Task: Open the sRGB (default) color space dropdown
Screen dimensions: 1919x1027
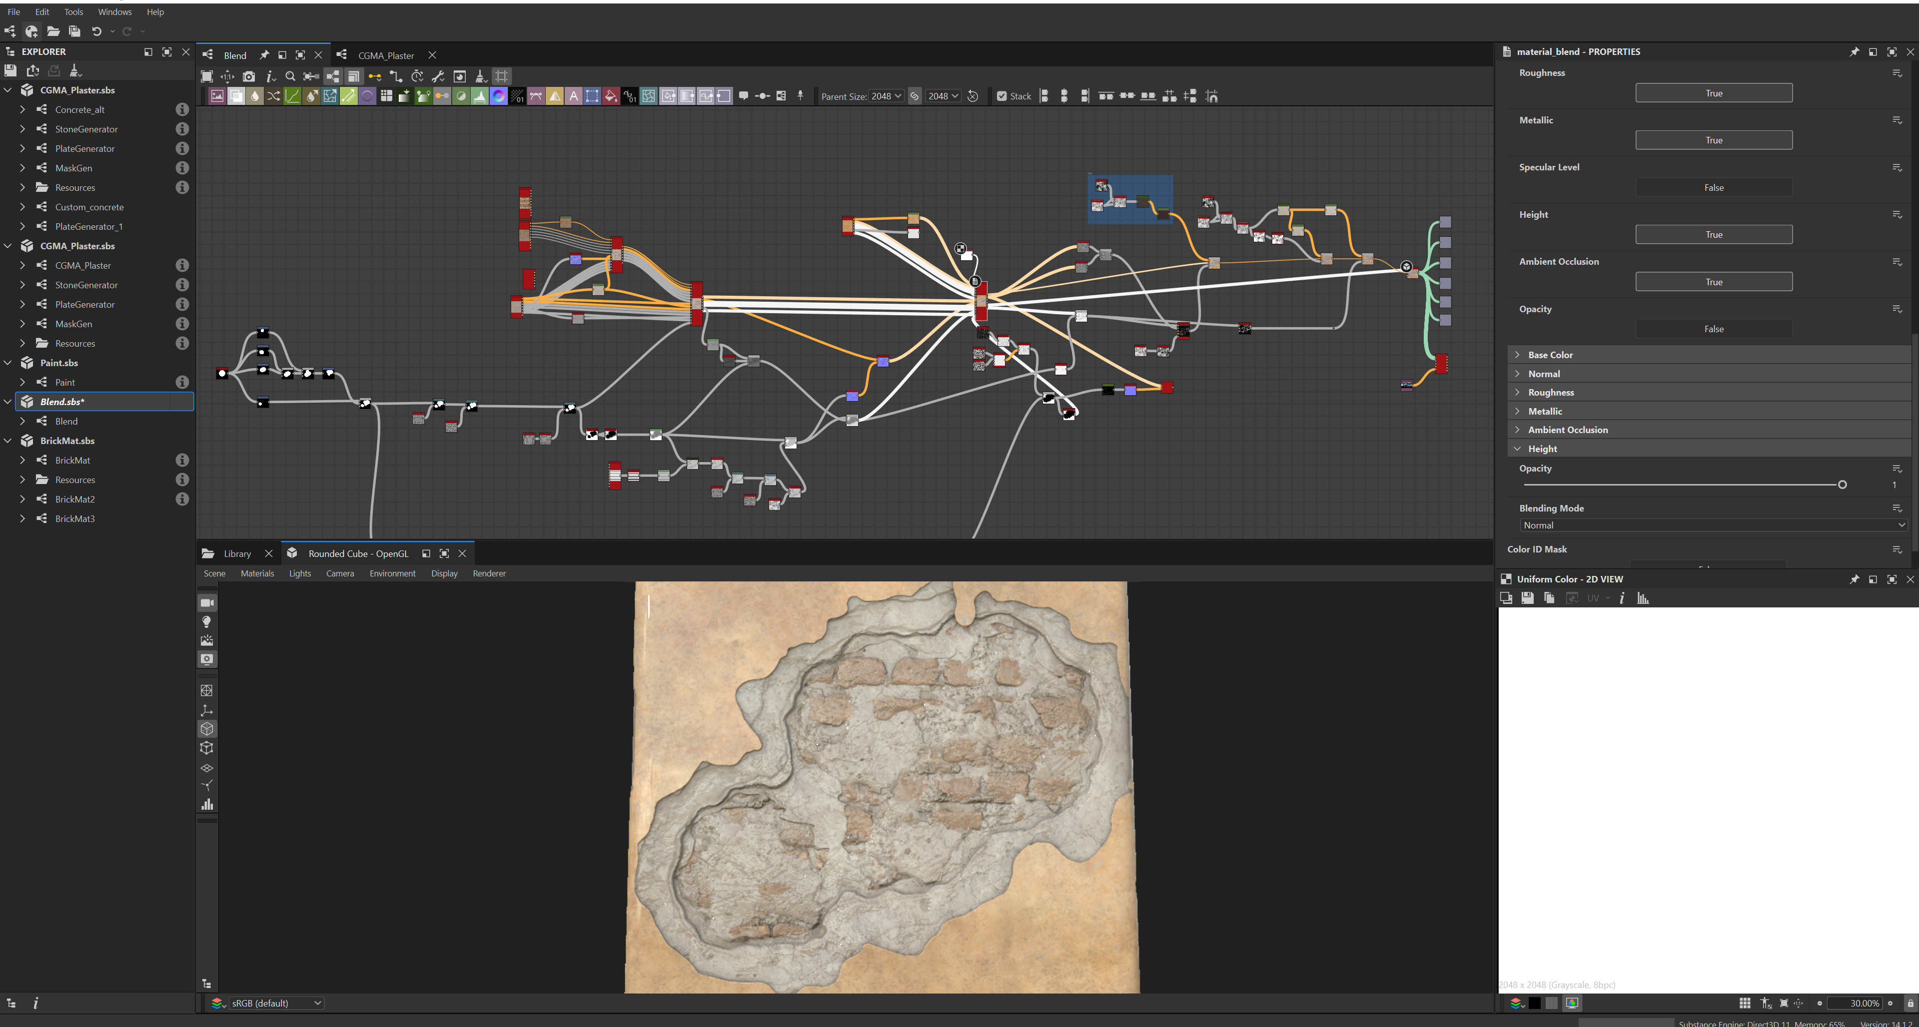Action: click(276, 1003)
